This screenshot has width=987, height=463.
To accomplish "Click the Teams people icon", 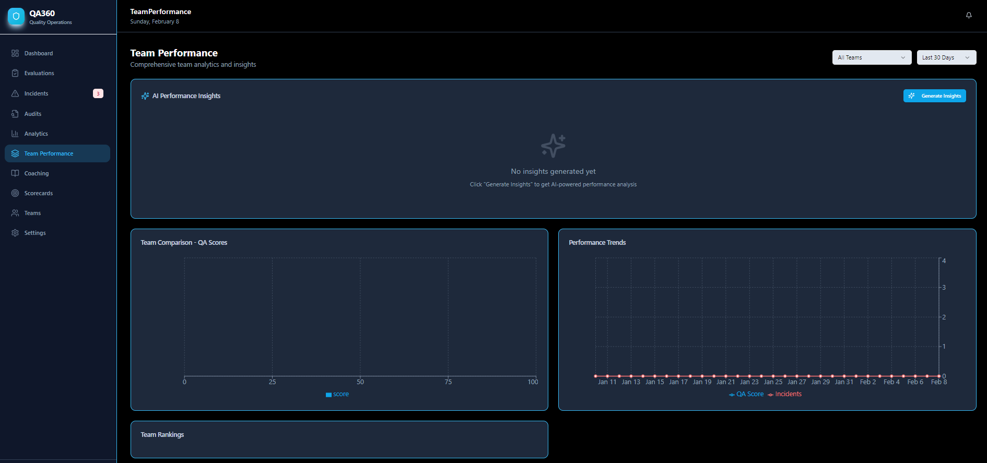I will tap(15, 213).
